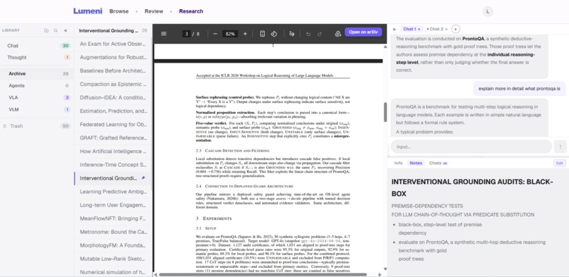Open the paper Learning Predictive Ambig...

[113, 192]
